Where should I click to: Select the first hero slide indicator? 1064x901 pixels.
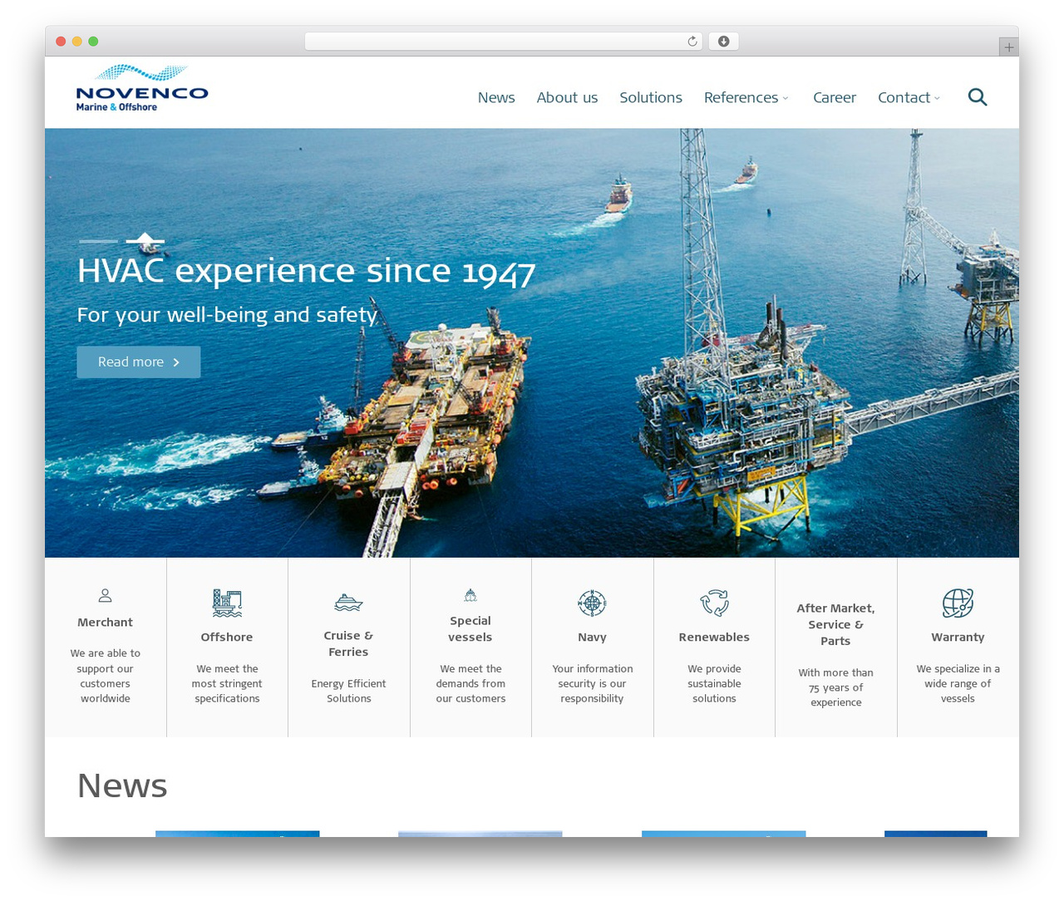(98, 241)
